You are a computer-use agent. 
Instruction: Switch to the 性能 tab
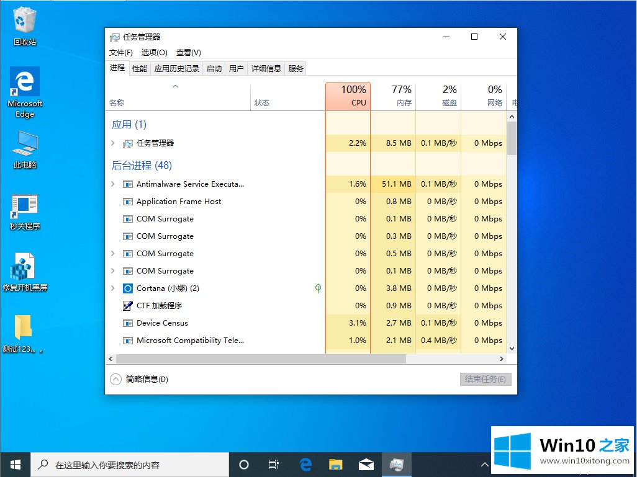point(140,69)
